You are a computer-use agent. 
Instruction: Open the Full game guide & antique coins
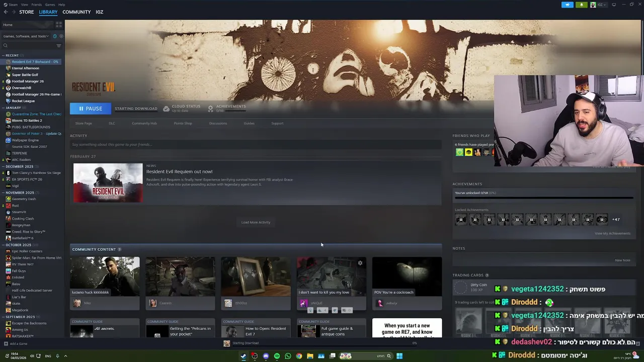[332, 329]
